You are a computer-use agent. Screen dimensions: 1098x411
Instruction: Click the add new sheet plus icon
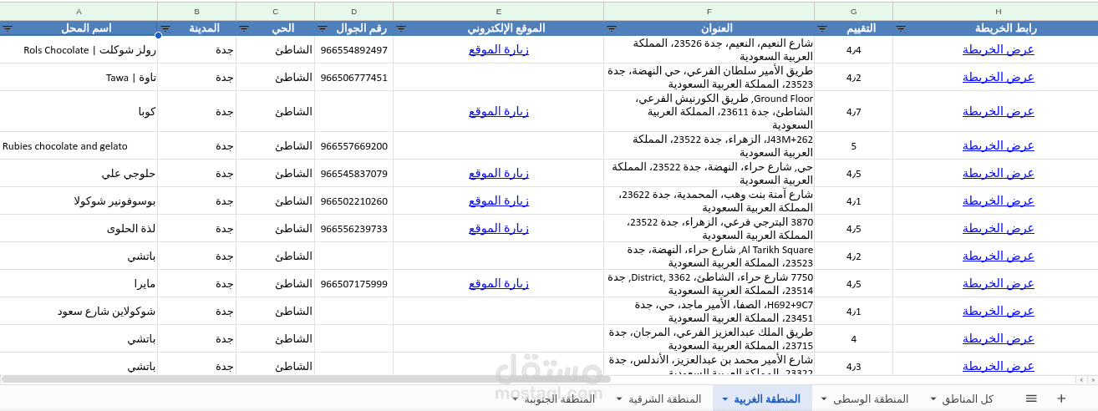point(1061,398)
